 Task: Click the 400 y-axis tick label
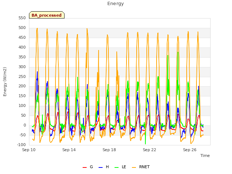tap(22, 47)
